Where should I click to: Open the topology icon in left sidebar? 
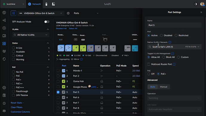pos(4,20)
